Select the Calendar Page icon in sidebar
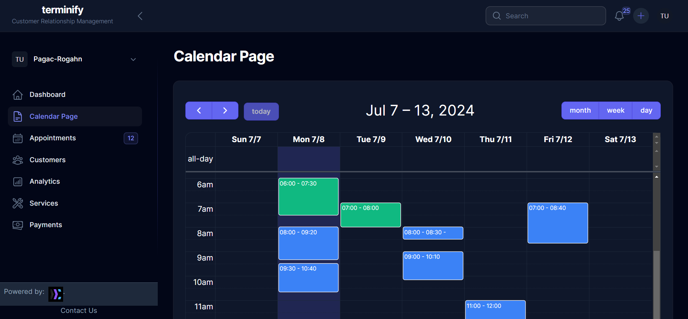 [18, 116]
